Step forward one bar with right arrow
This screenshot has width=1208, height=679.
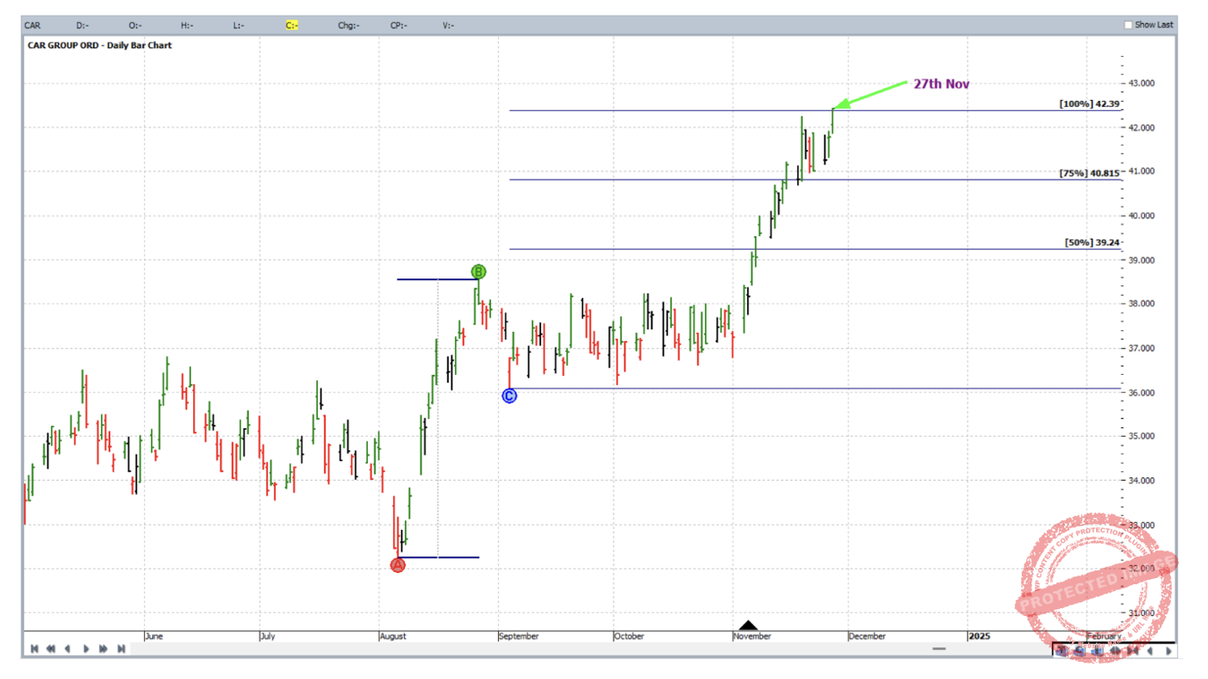86,649
